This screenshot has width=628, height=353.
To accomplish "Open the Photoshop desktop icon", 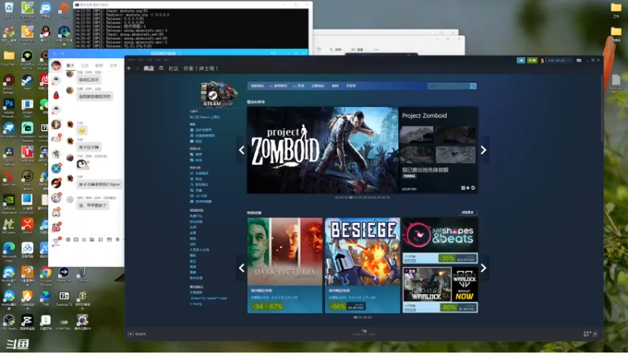I will pos(9,107).
